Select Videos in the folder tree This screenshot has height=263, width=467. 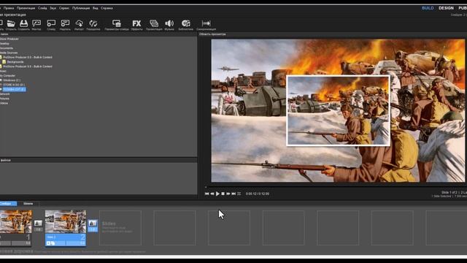(x=4, y=103)
